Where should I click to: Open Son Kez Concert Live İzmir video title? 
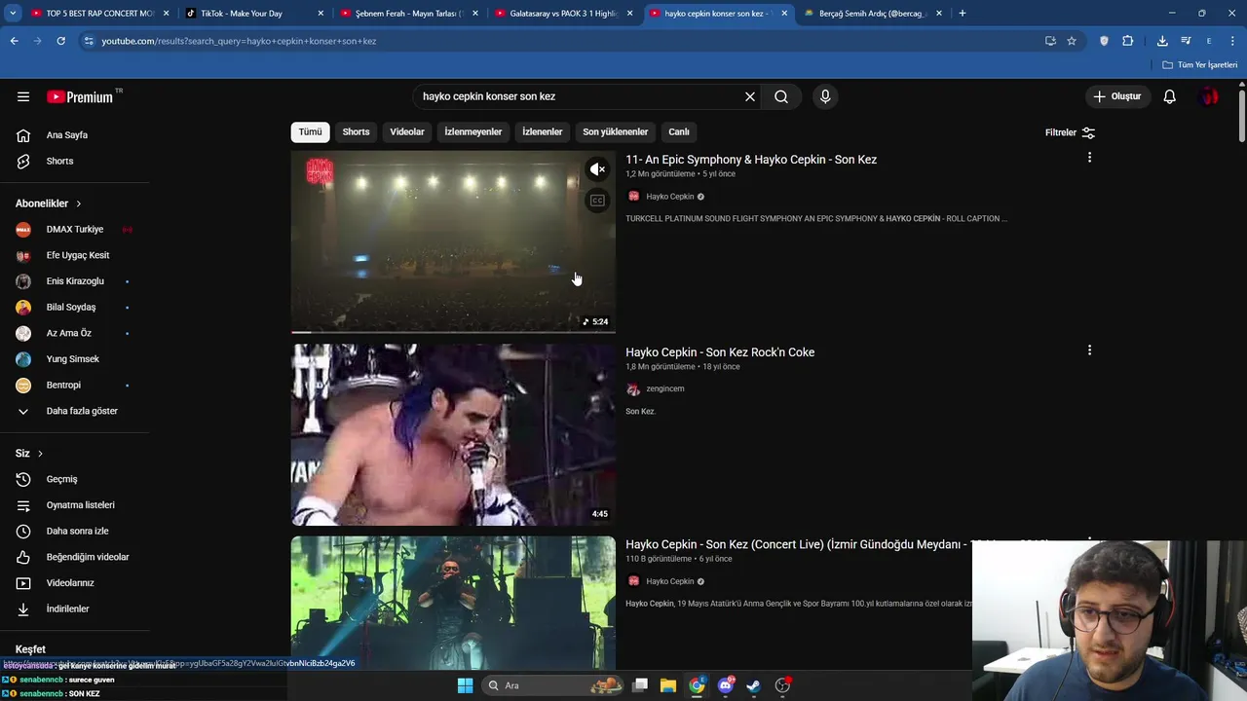point(799,544)
